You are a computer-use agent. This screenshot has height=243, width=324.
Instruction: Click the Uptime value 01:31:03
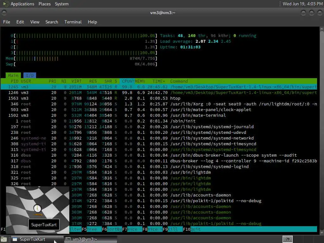(190, 47)
